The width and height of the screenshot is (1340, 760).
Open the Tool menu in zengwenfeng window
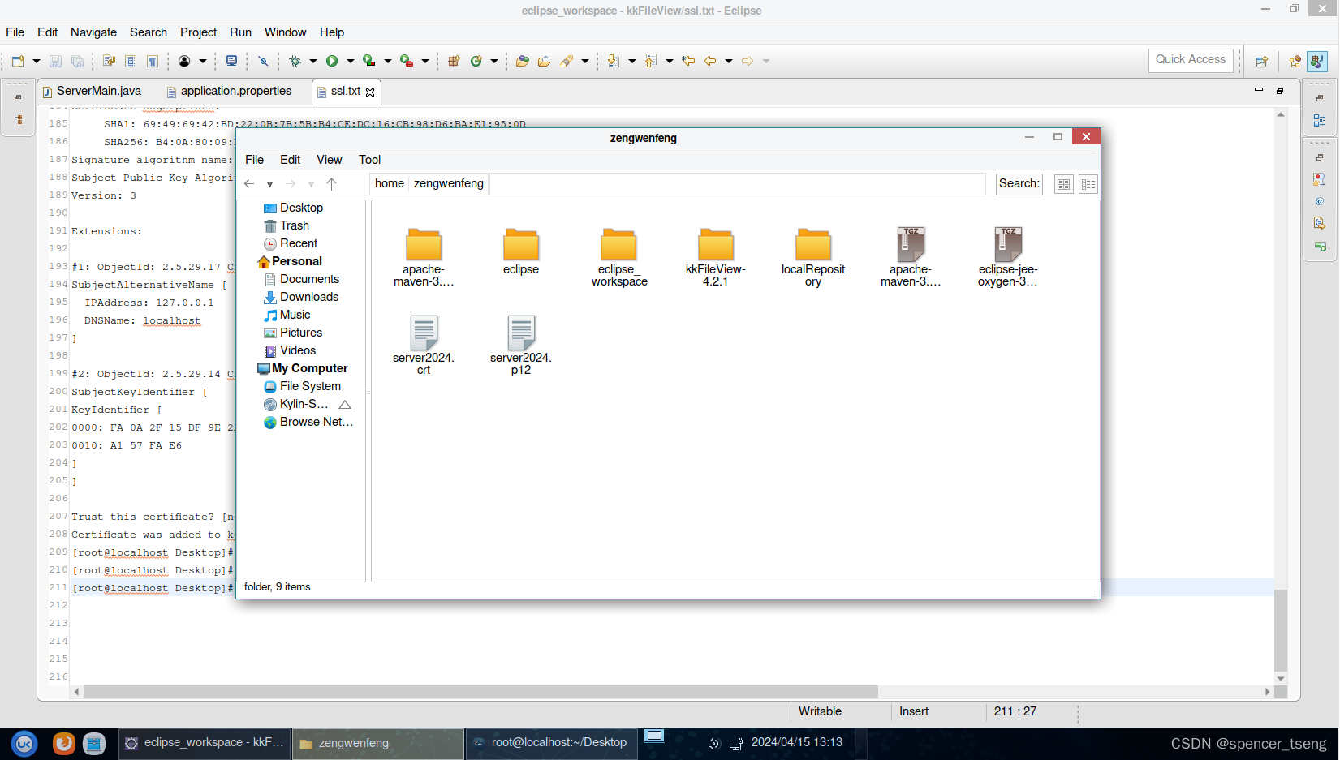[370, 160]
